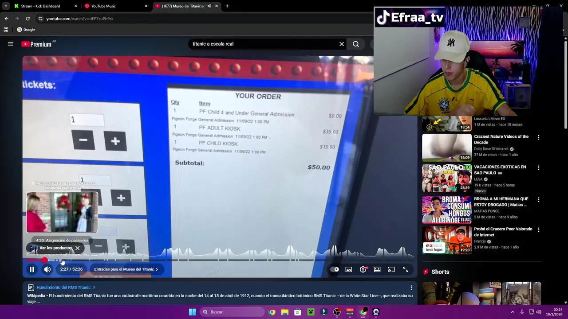The image size is (568, 319).
Task: Play the Sao Paulo vacation video thumbnail
Action: (x=447, y=178)
